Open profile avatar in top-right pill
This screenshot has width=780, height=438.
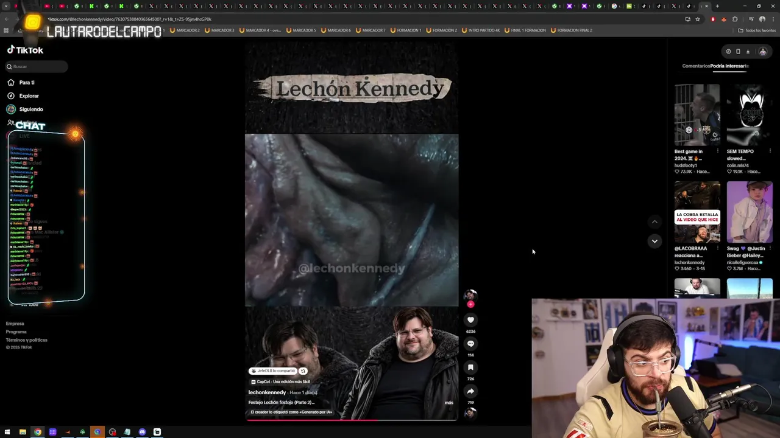pos(762,52)
